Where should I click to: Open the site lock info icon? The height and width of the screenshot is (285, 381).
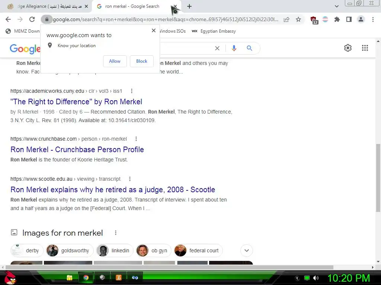point(47,19)
